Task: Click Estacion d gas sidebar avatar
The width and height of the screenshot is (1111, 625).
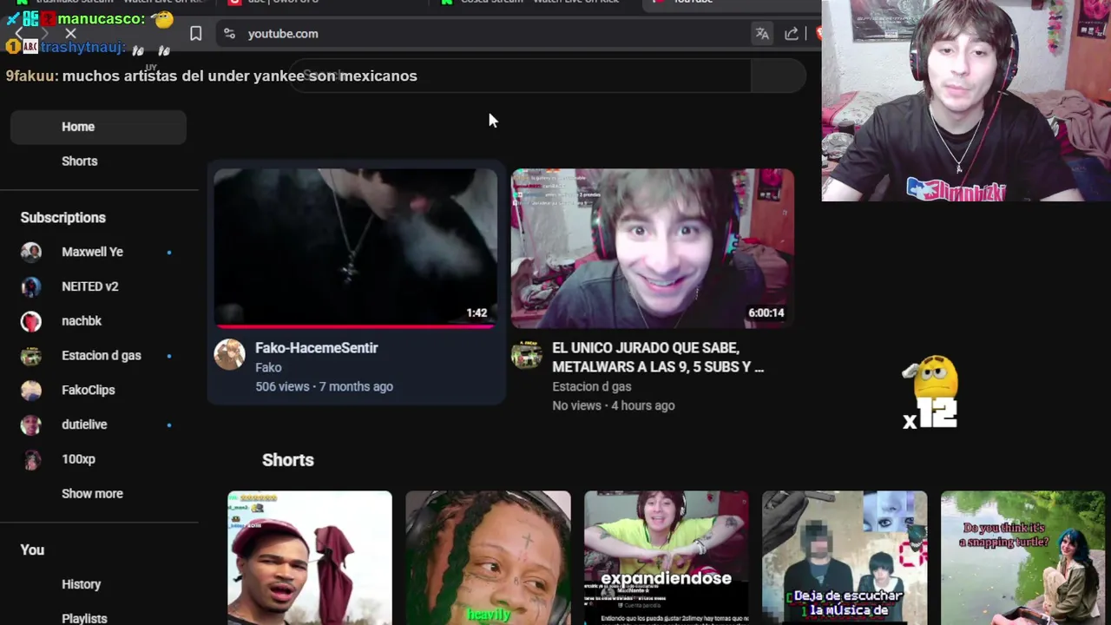Action: (x=31, y=356)
